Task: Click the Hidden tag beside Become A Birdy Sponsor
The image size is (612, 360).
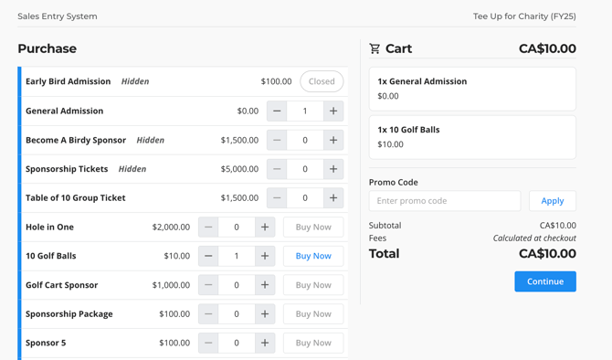Action: pos(151,140)
